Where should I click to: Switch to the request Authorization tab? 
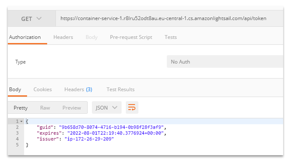(x=25, y=37)
